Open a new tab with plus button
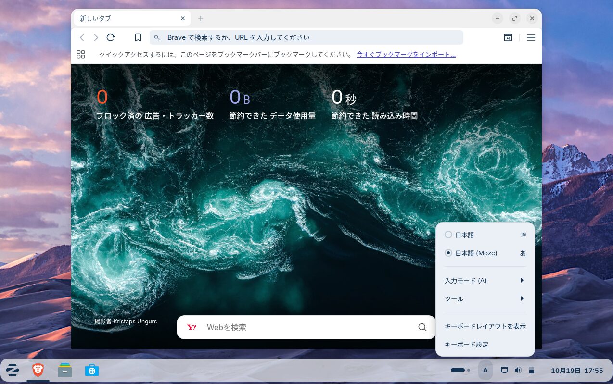Viewport: 613px width, 384px height. tap(201, 18)
